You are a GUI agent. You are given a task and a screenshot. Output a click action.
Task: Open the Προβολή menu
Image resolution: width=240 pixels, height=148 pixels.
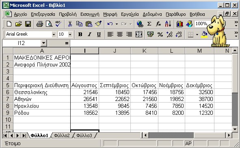pyautogui.click(x=68, y=14)
